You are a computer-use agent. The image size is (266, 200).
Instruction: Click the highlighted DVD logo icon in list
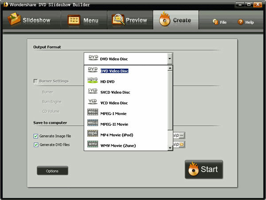coord(93,70)
